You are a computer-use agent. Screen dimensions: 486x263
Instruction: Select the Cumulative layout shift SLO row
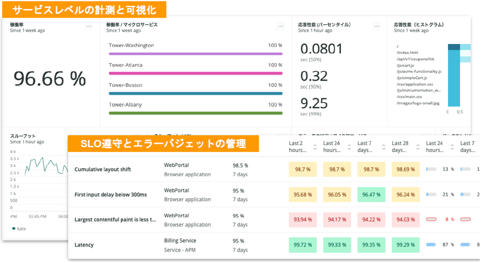click(x=103, y=170)
